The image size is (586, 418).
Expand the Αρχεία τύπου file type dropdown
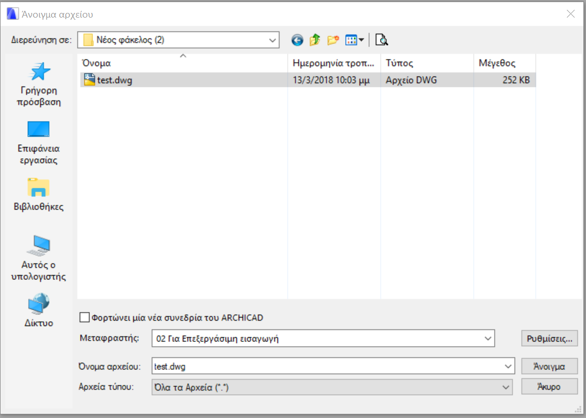click(x=505, y=387)
